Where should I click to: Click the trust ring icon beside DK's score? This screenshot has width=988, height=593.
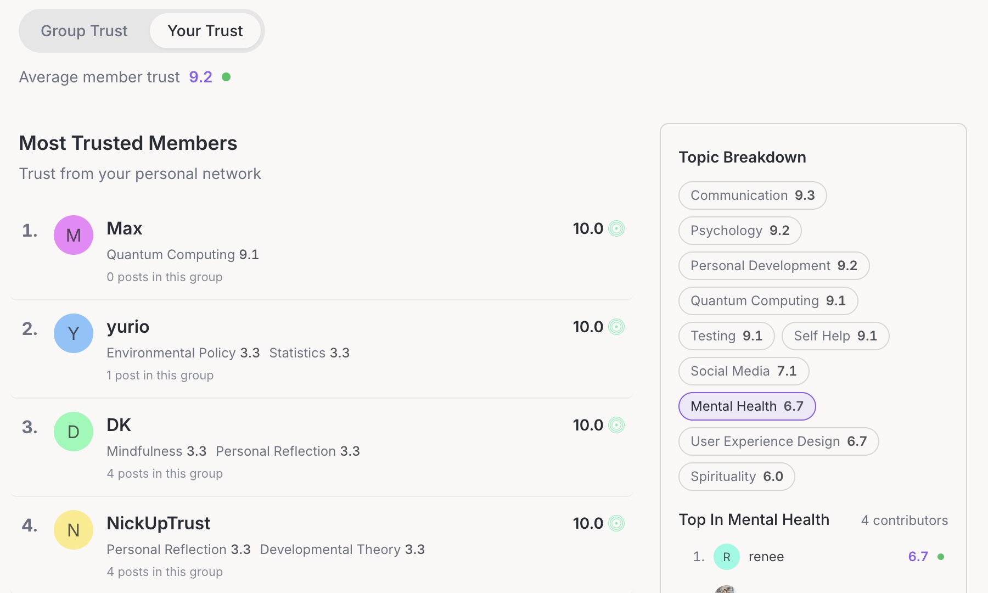(x=616, y=425)
